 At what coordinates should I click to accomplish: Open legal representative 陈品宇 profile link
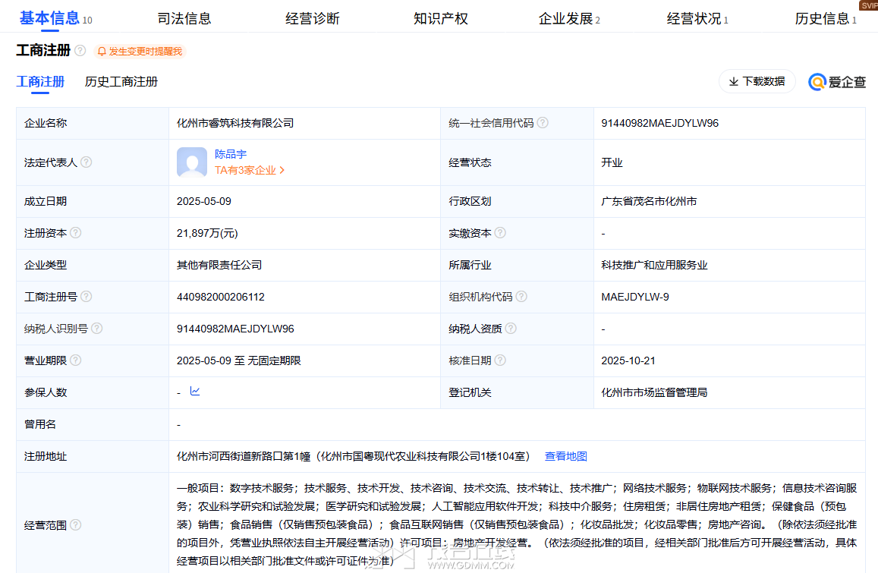[231, 154]
